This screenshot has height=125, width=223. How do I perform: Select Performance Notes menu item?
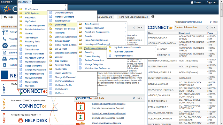point(123,56)
